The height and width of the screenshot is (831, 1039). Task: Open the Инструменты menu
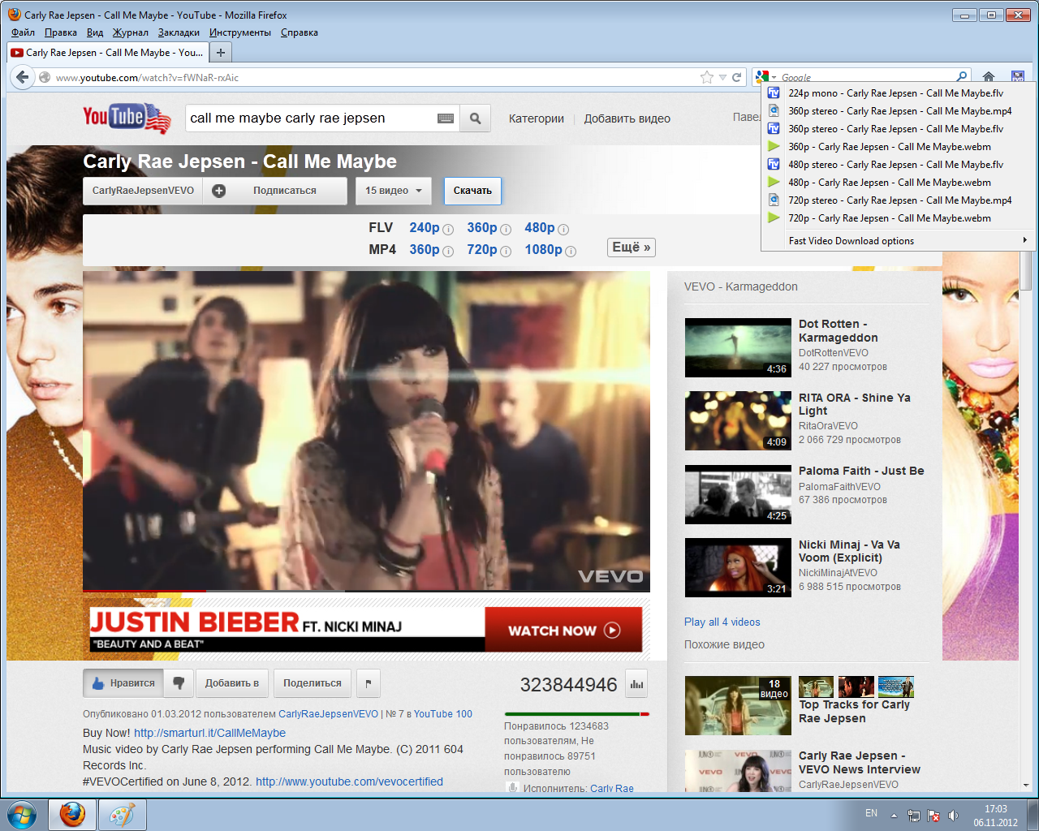pos(239,32)
